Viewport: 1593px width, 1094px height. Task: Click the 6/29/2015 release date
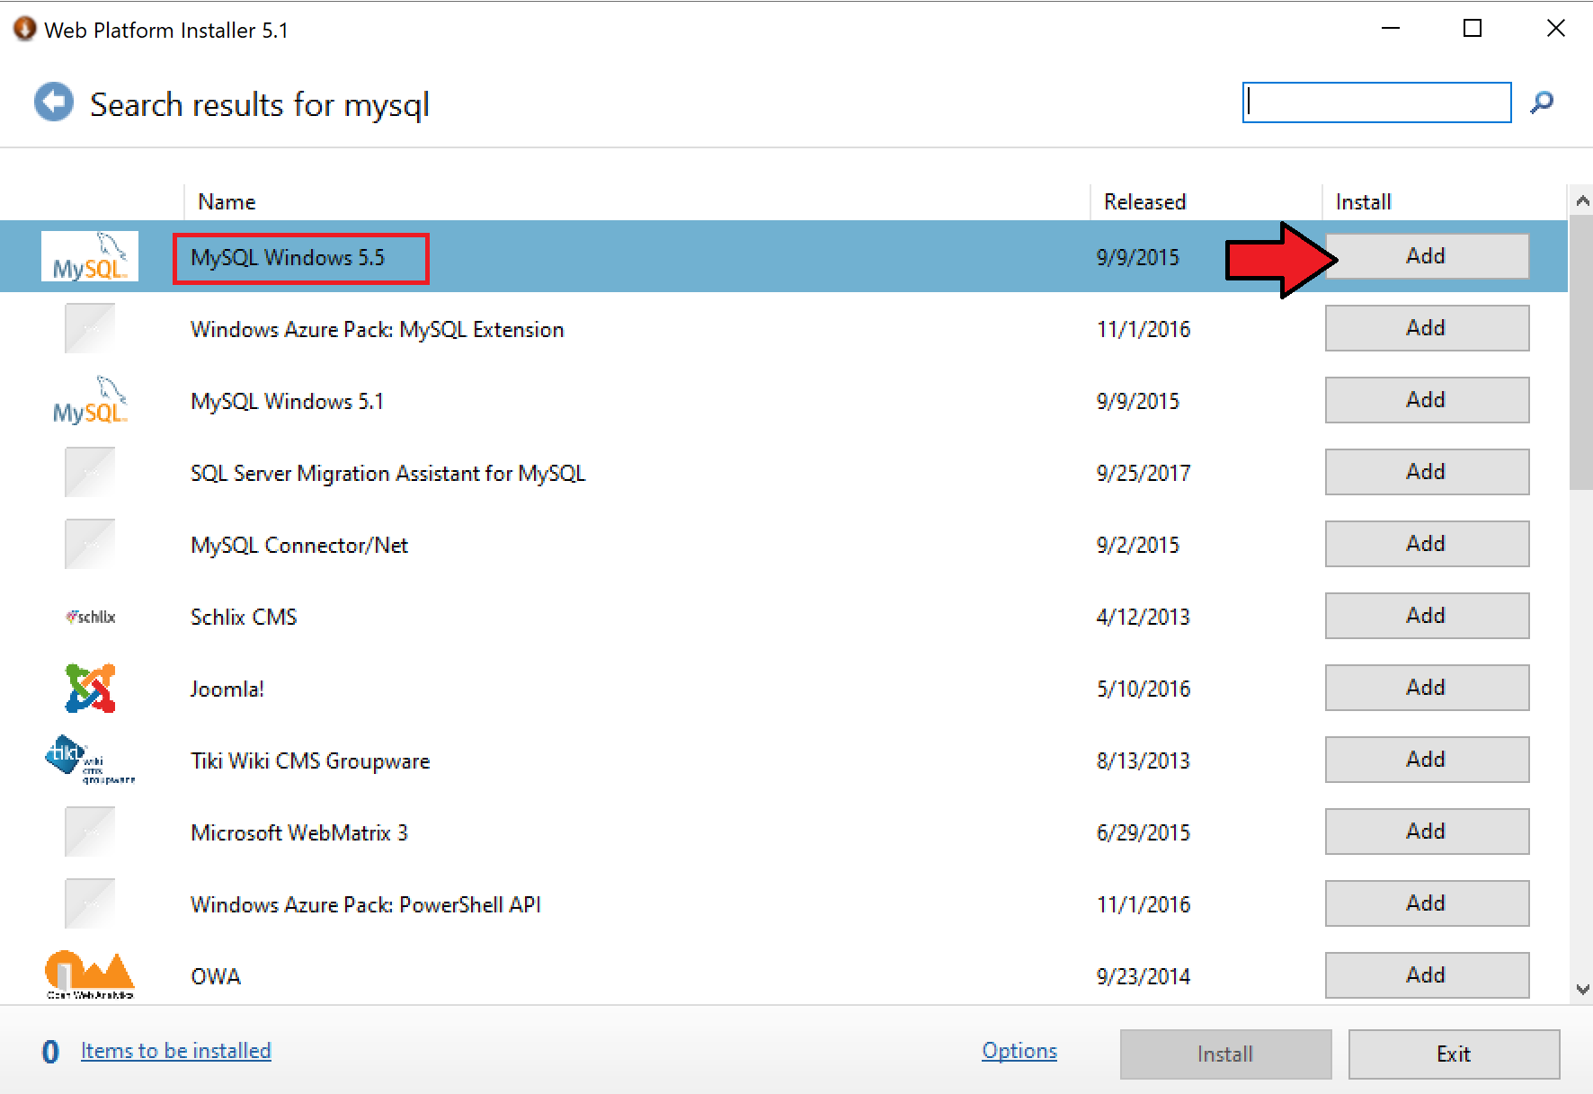pyautogui.click(x=1144, y=833)
